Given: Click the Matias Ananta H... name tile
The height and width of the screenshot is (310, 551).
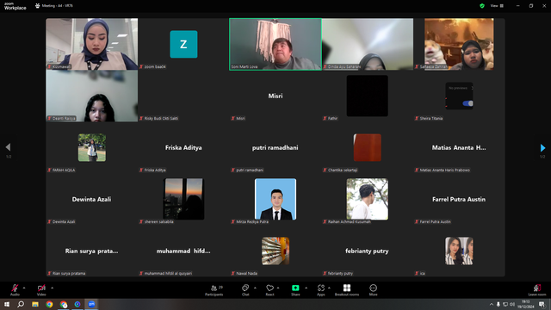Looking at the screenshot, I should 459,147.
